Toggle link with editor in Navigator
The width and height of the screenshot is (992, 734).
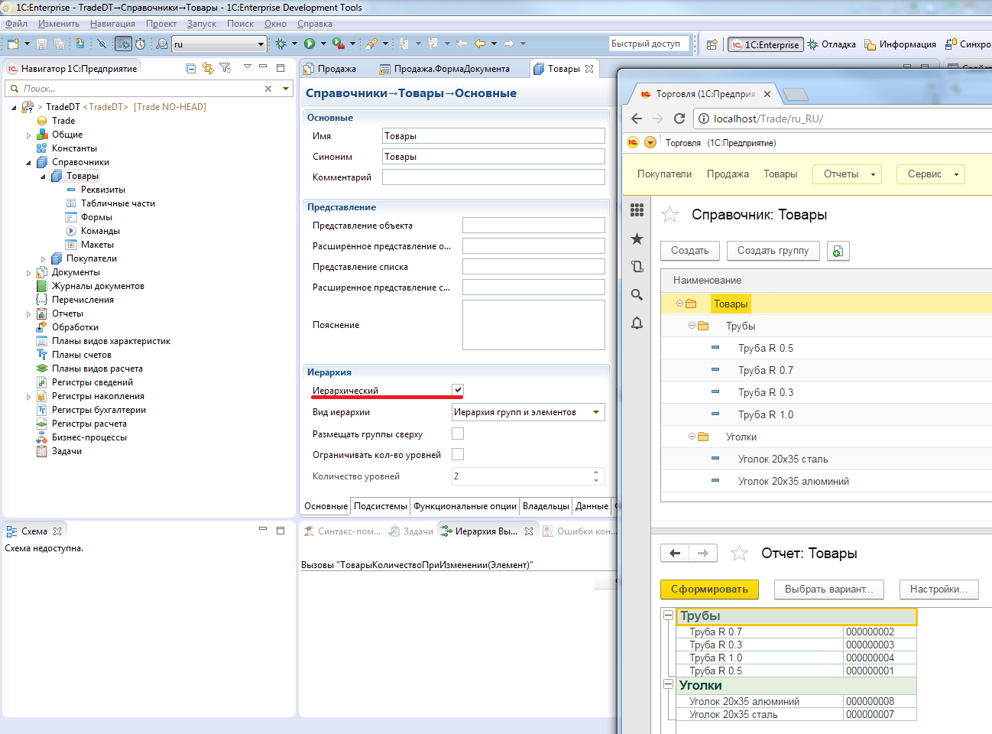(x=208, y=68)
